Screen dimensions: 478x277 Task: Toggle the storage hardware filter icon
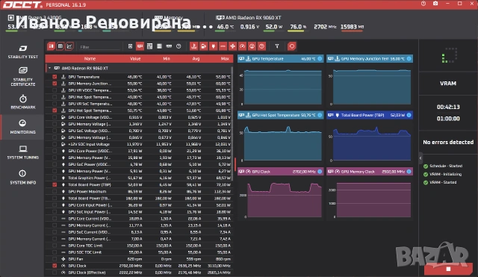(159, 46)
